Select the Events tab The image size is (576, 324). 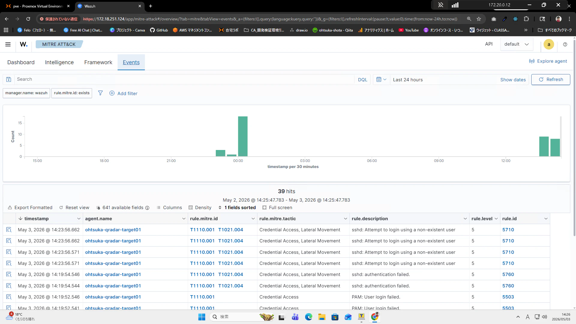click(x=131, y=62)
